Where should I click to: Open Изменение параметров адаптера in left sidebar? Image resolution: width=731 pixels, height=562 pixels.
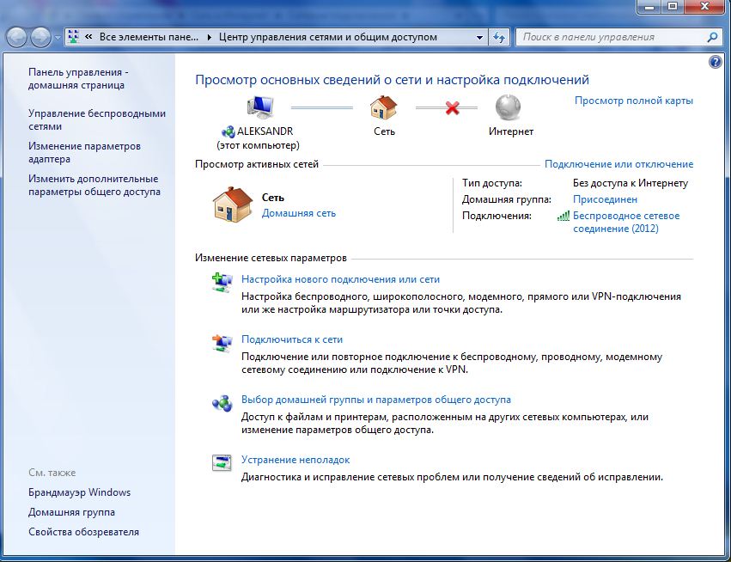click(83, 152)
